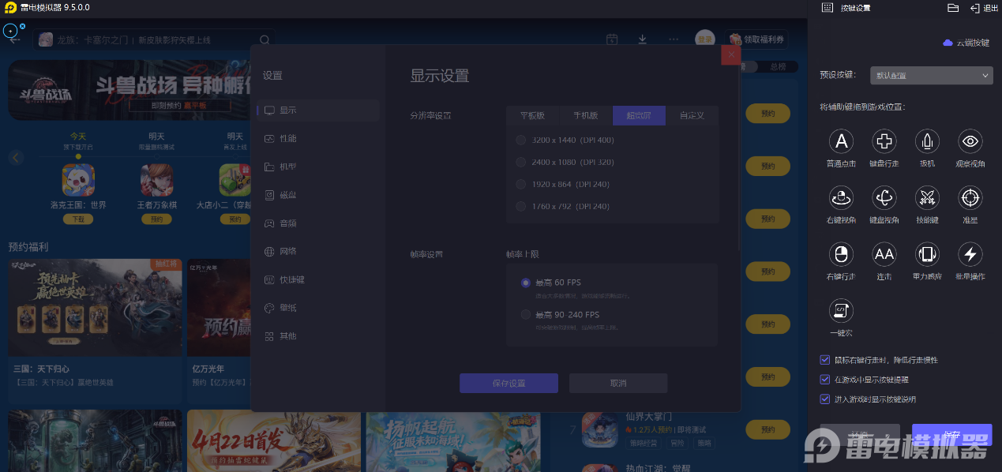The width and height of the screenshot is (1002, 472).
Task: Open 亿万光年 promo thumbnail
Action: 219,307
